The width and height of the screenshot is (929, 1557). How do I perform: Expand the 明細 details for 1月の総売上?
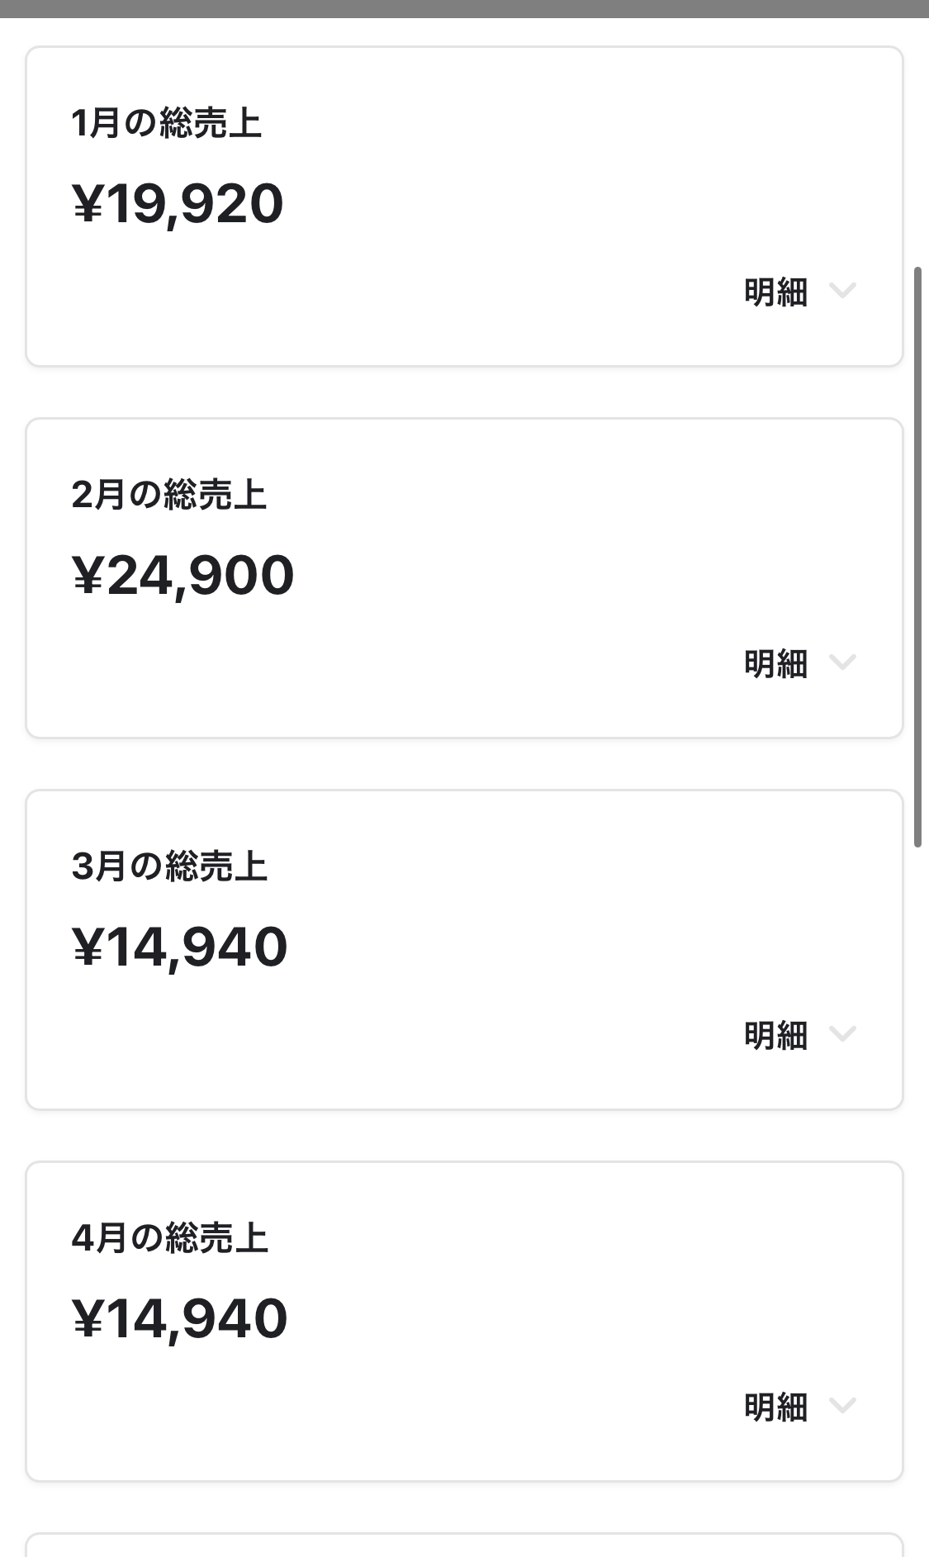(x=775, y=292)
